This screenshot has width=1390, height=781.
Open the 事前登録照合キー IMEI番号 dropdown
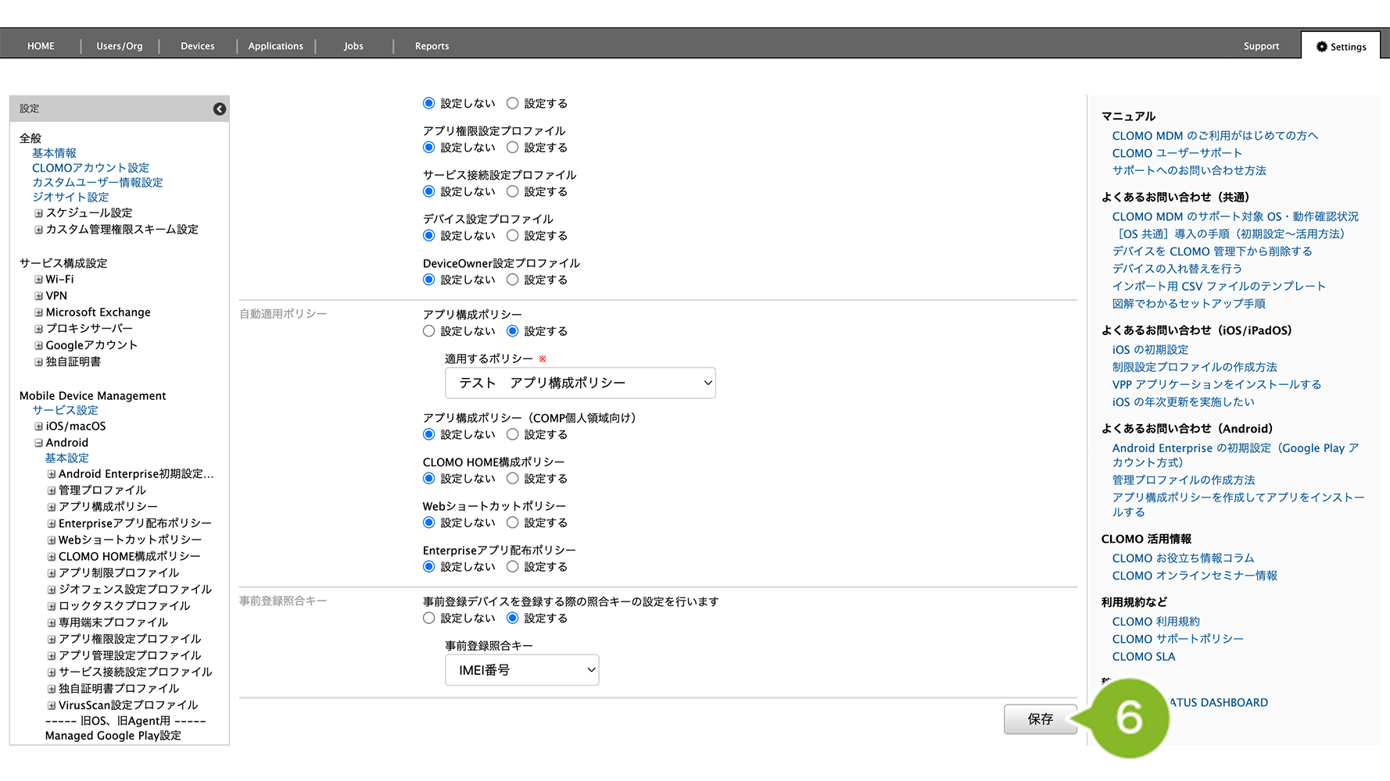[x=521, y=670]
